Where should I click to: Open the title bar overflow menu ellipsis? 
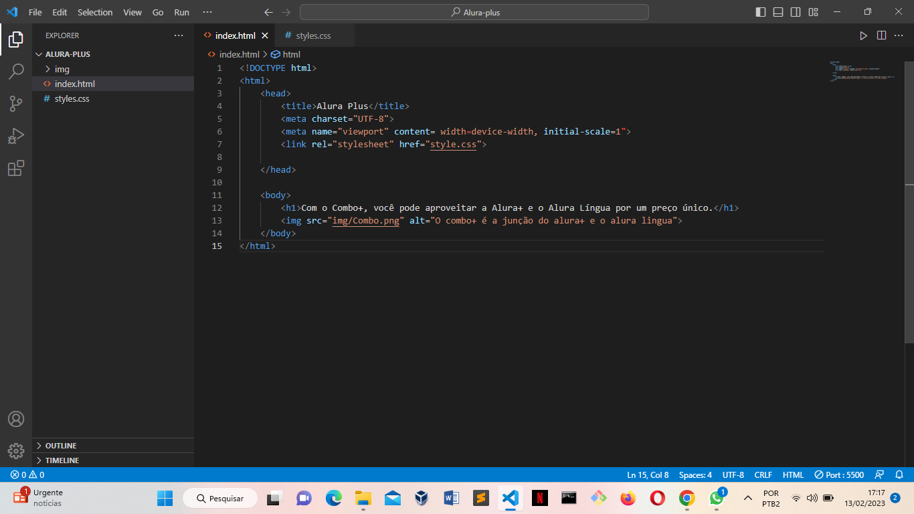click(207, 12)
